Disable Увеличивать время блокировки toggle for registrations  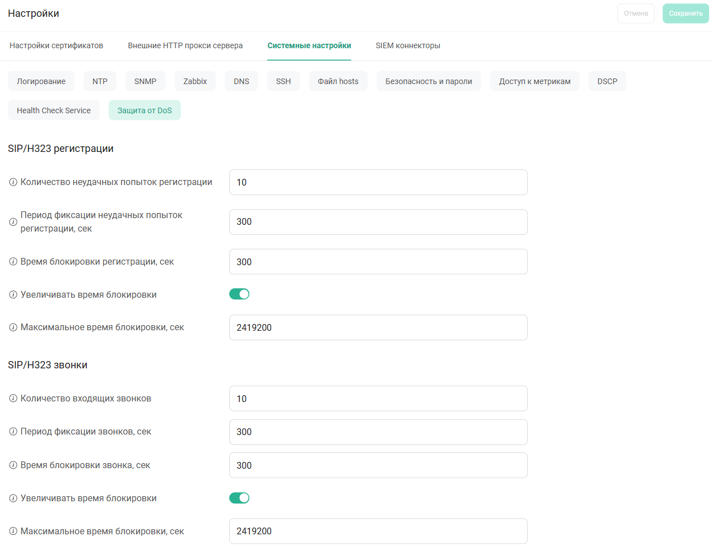pyautogui.click(x=239, y=294)
